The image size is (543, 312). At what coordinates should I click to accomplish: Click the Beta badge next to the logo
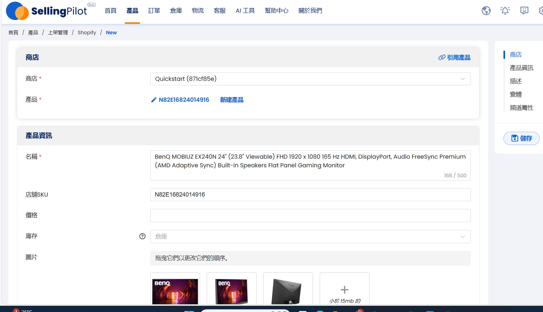pos(91,5)
